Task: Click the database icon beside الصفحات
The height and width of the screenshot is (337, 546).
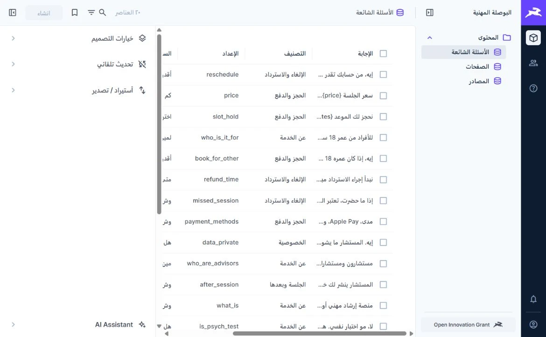Action: click(x=497, y=66)
